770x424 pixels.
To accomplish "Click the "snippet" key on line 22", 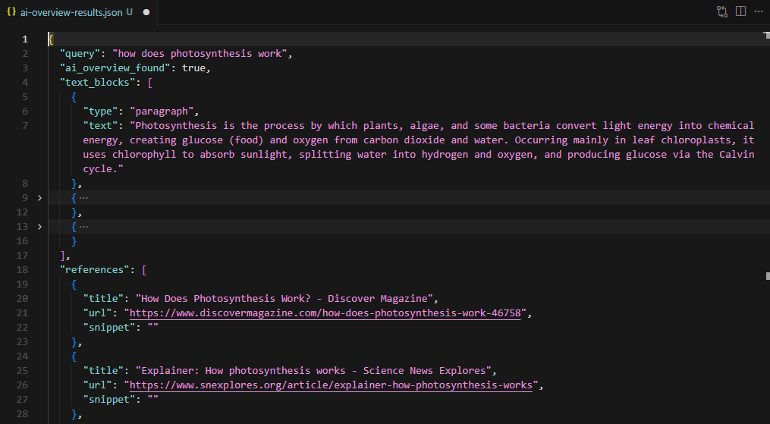I will pyautogui.click(x=109, y=328).
